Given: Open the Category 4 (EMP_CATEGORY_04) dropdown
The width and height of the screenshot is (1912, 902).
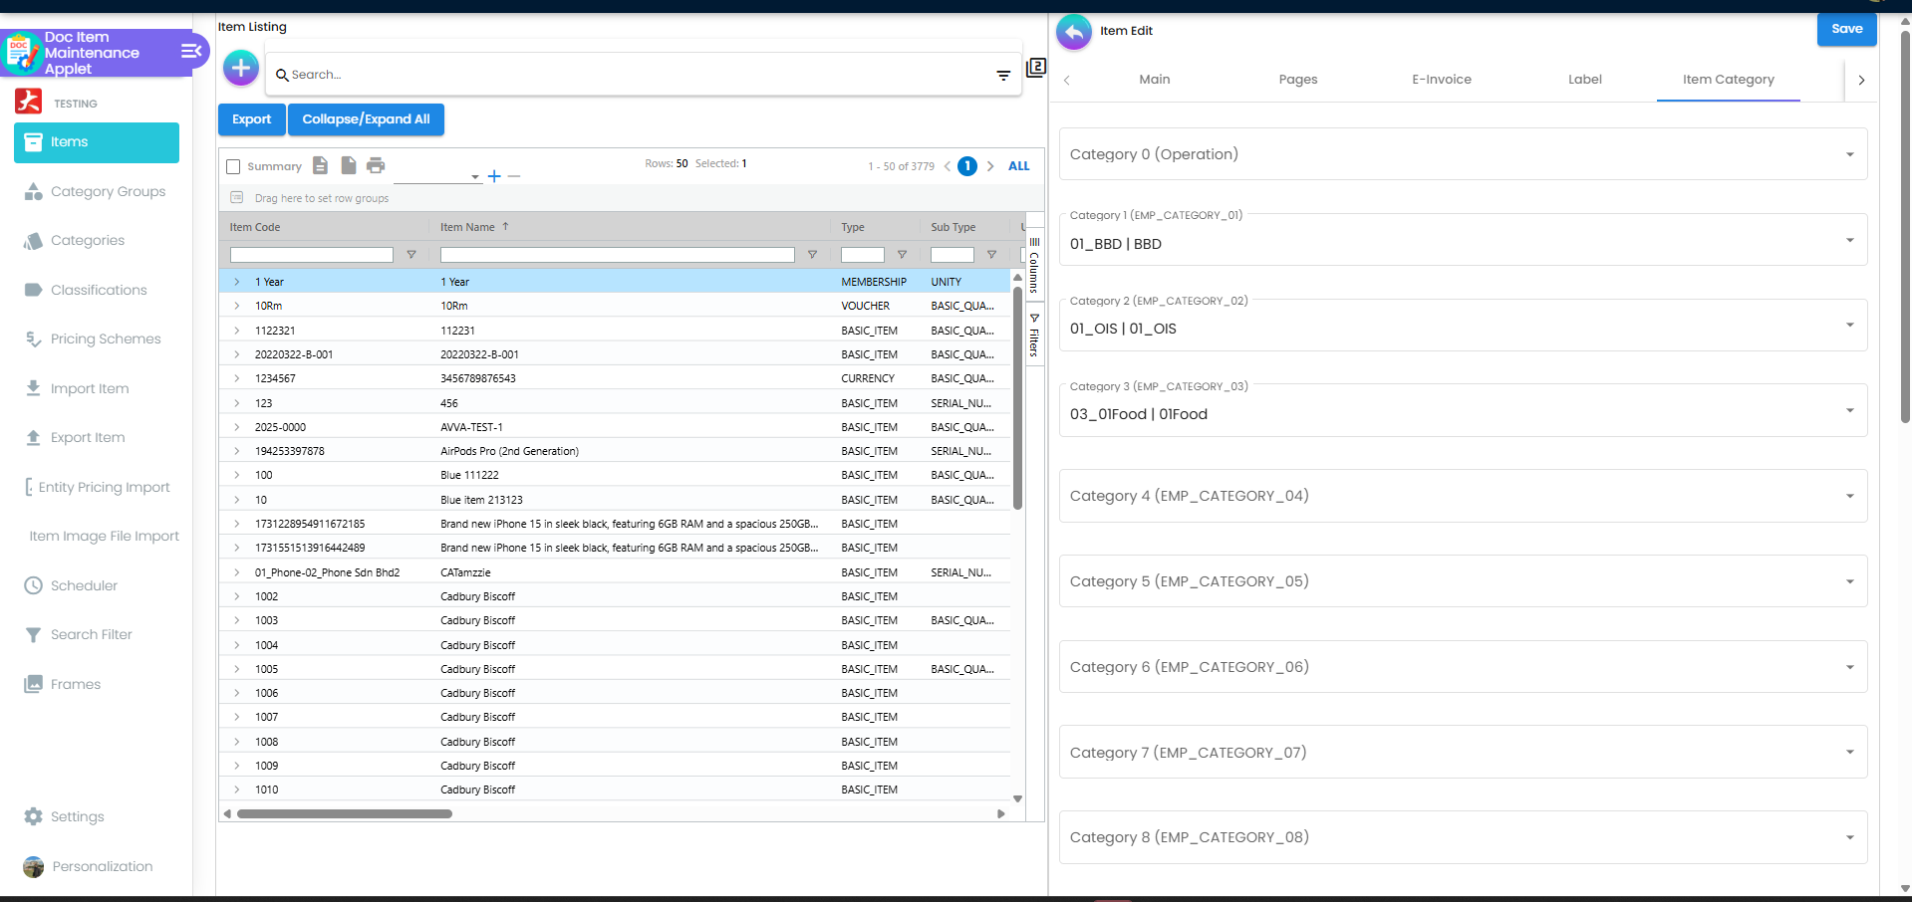Looking at the screenshot, I should pyautogui.click(x=1462, y=496).
